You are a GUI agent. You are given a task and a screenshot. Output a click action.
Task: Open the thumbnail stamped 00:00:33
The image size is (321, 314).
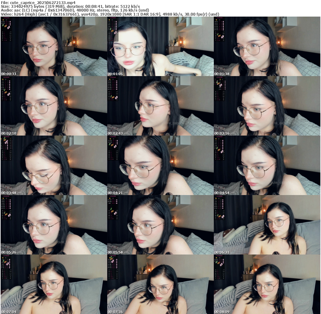[54, 46]
